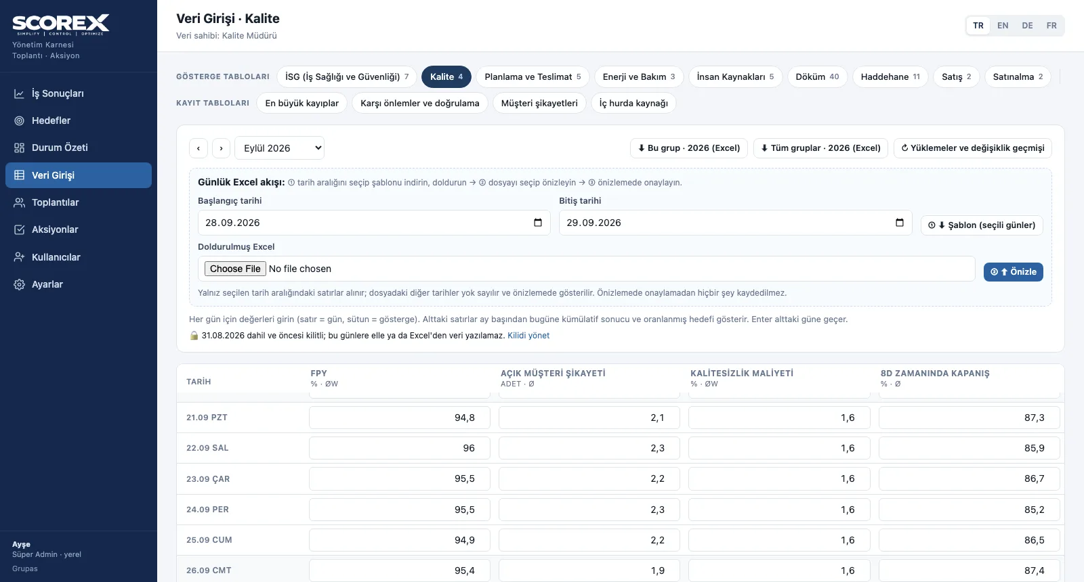Click the Önizle preview button
1084x582 pixels.
pos(1014,272)
